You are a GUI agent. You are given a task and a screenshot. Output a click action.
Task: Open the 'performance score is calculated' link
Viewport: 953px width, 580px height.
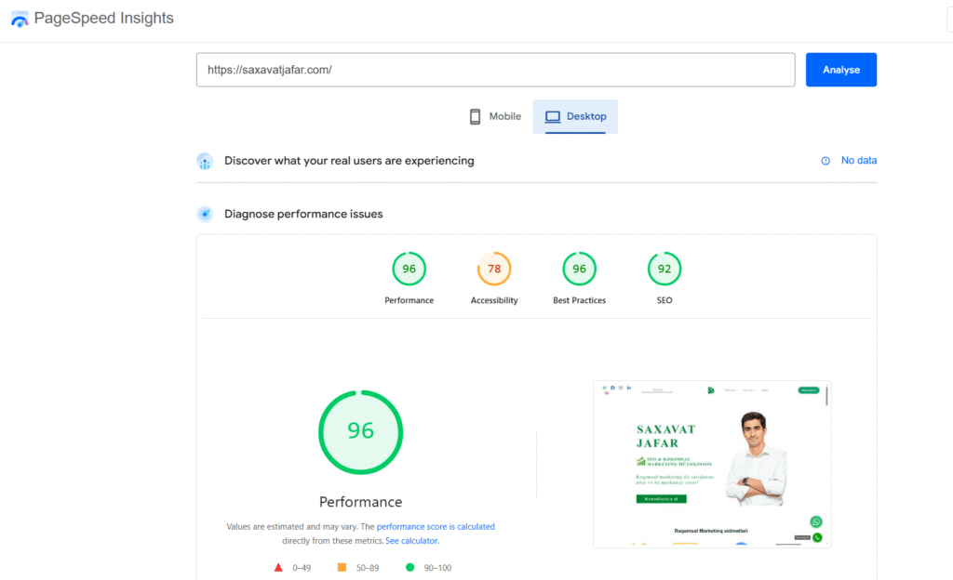click(x=436, y=526)
